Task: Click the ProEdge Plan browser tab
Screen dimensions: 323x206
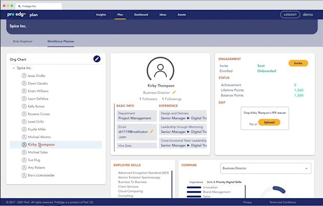Action: (39, 6)
